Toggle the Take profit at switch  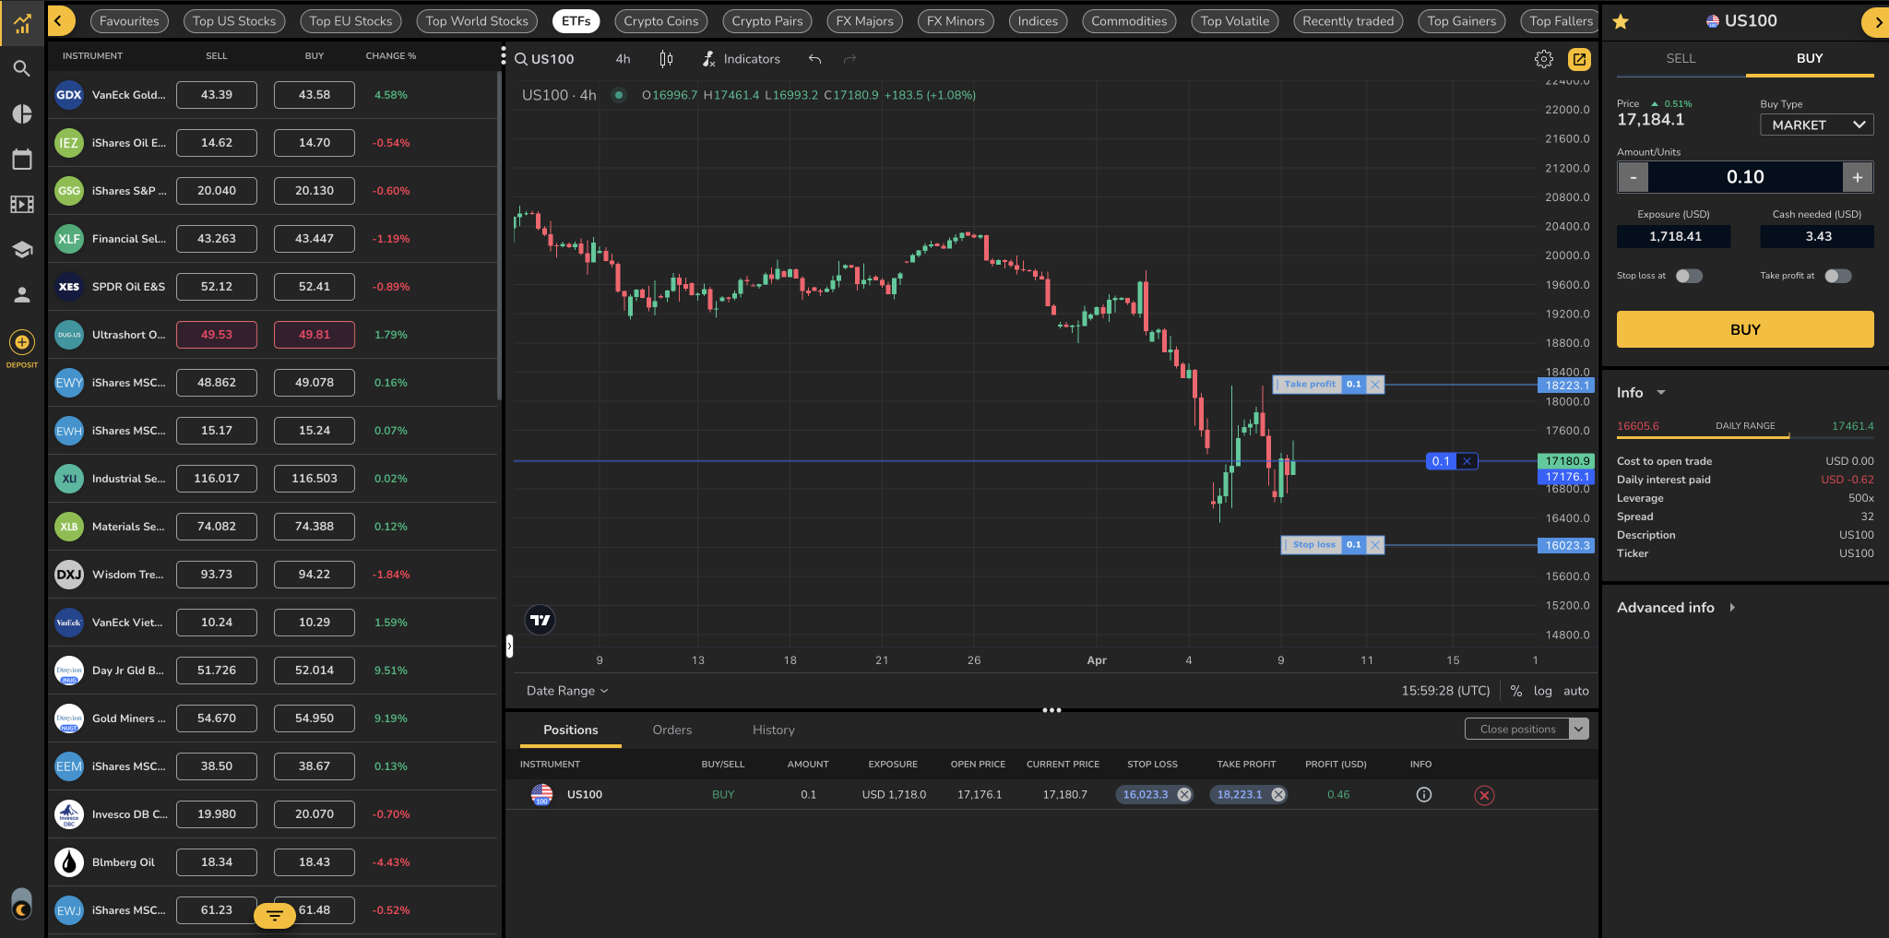point(1837,276)
